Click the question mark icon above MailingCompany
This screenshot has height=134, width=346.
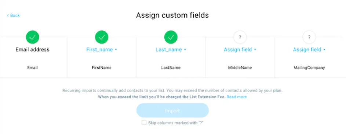309,37
